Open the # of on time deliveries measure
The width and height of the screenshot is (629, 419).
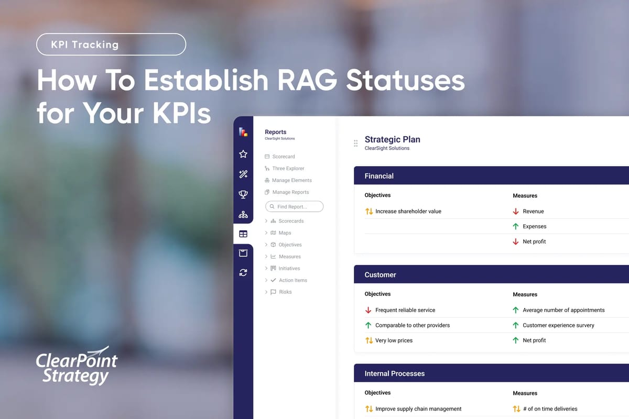click(550, 409)
